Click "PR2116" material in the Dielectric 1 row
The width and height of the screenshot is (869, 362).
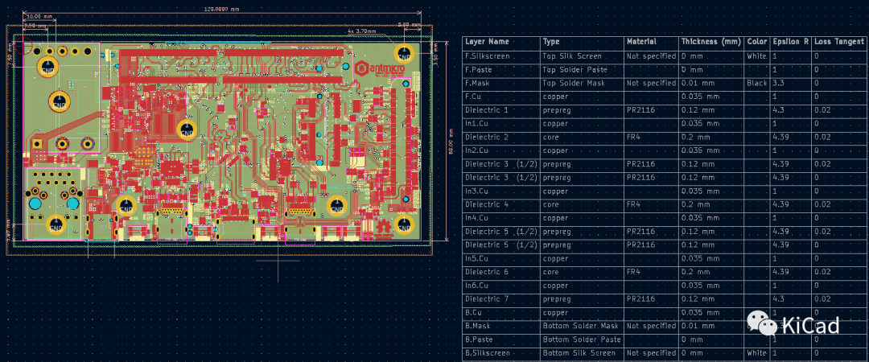(x=652, y=110)
